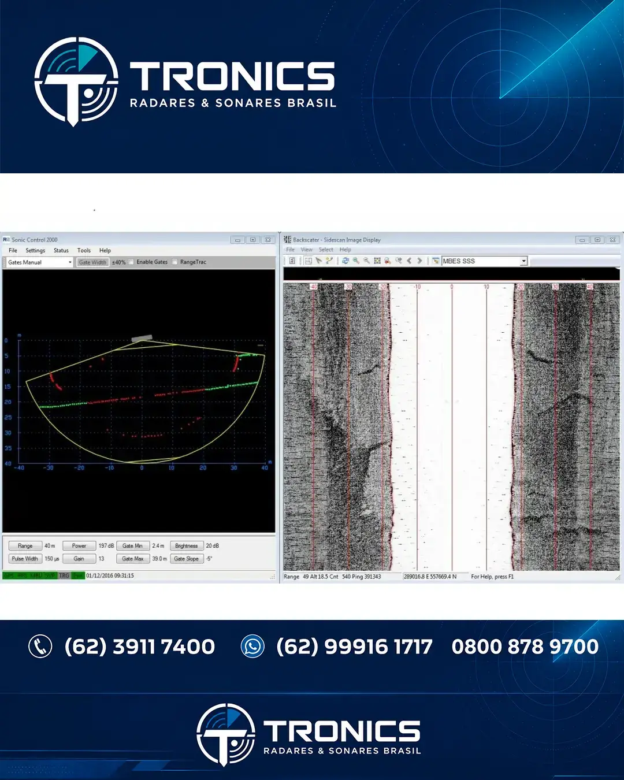Viewport: 624px width, 780px height.
Task: Click the zoom extents icon
Action: point(377,261)
